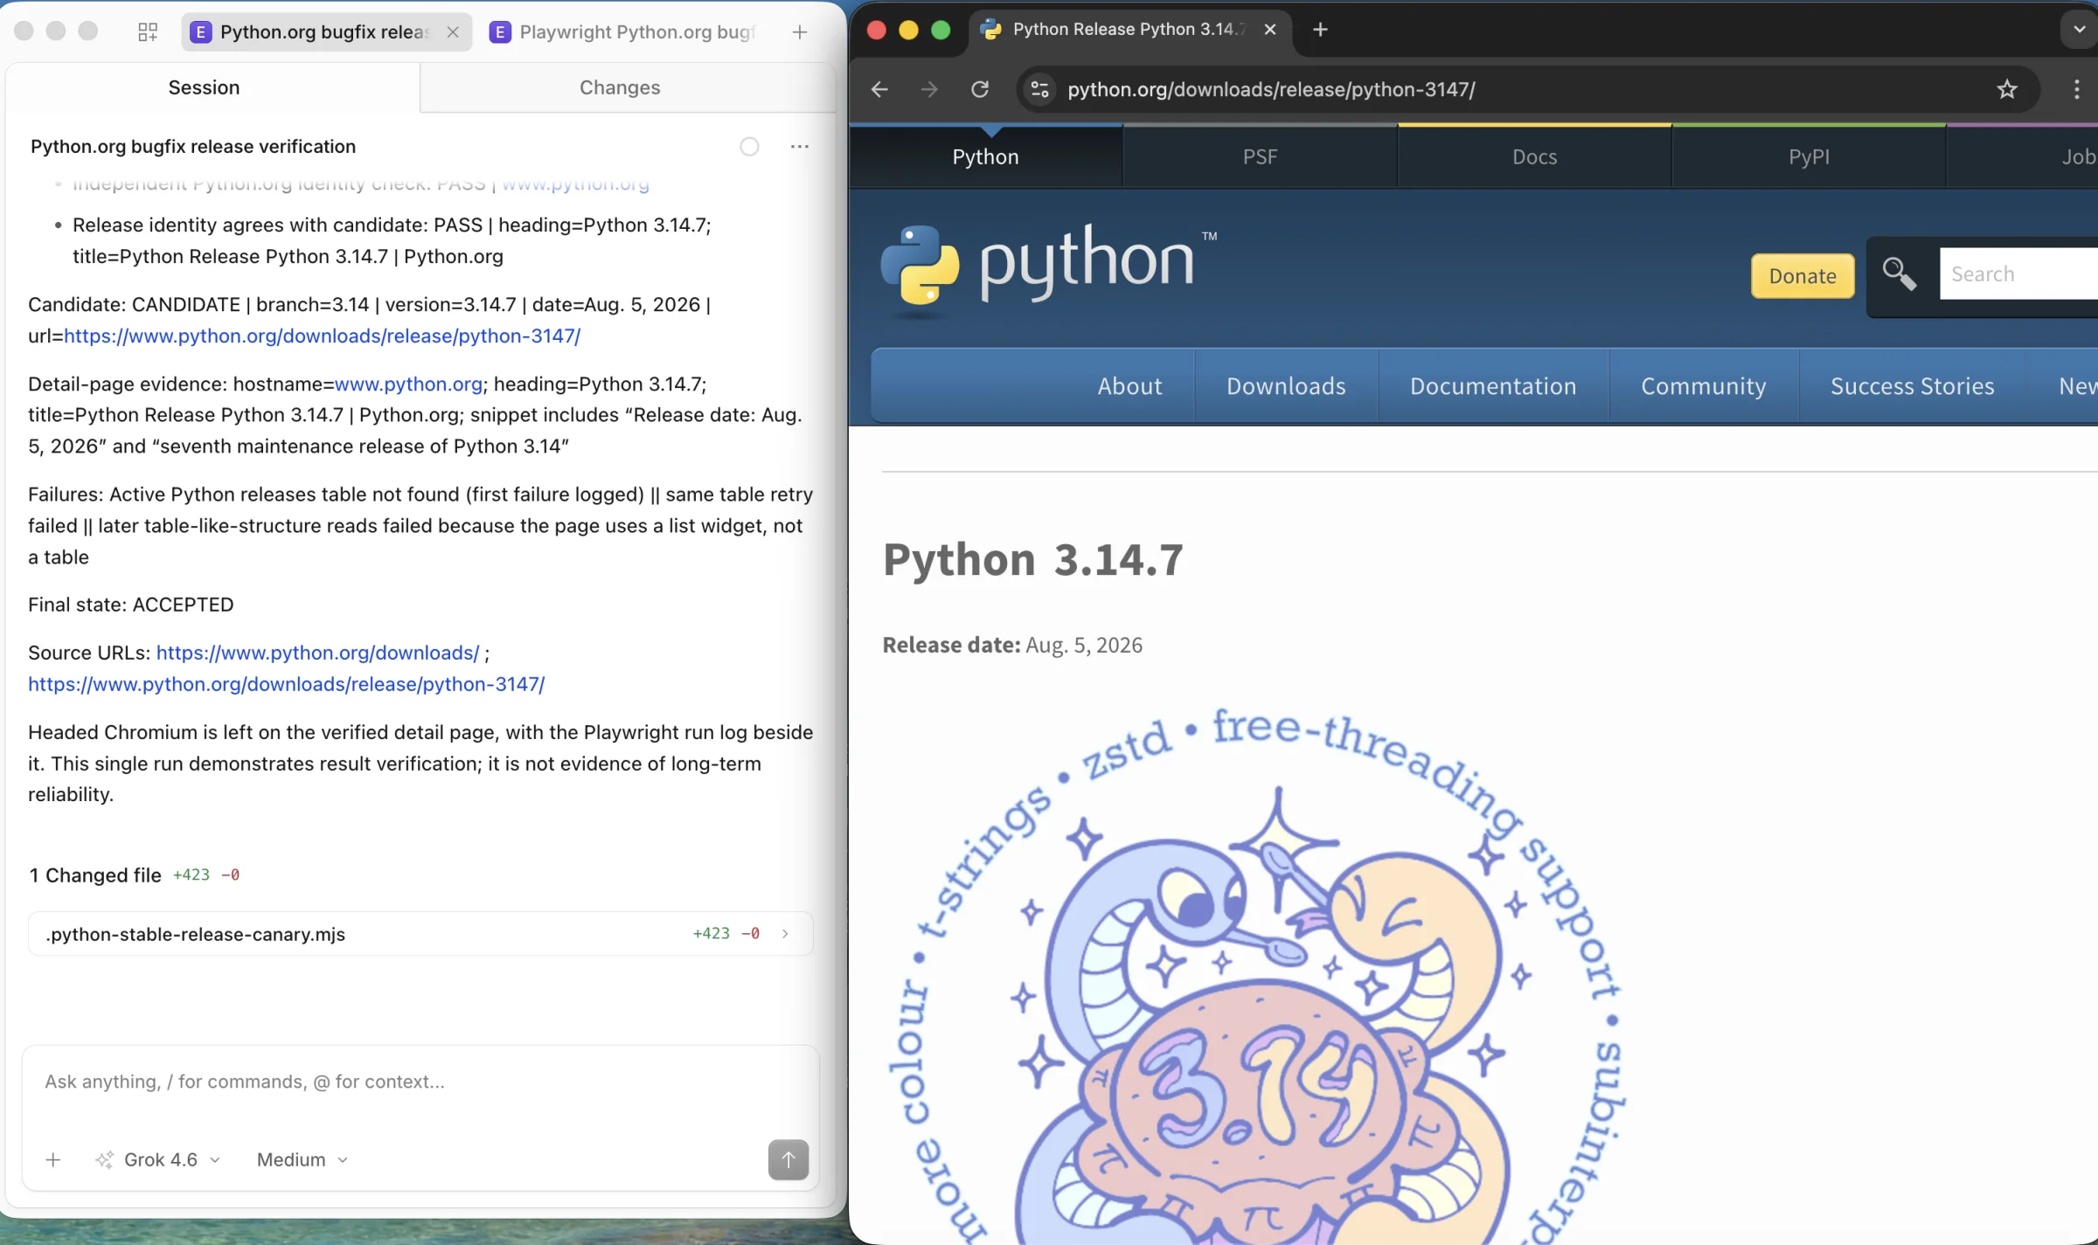Open the About menu item
This screenshot has width=2098, height=1245.
pos(1129,386)
